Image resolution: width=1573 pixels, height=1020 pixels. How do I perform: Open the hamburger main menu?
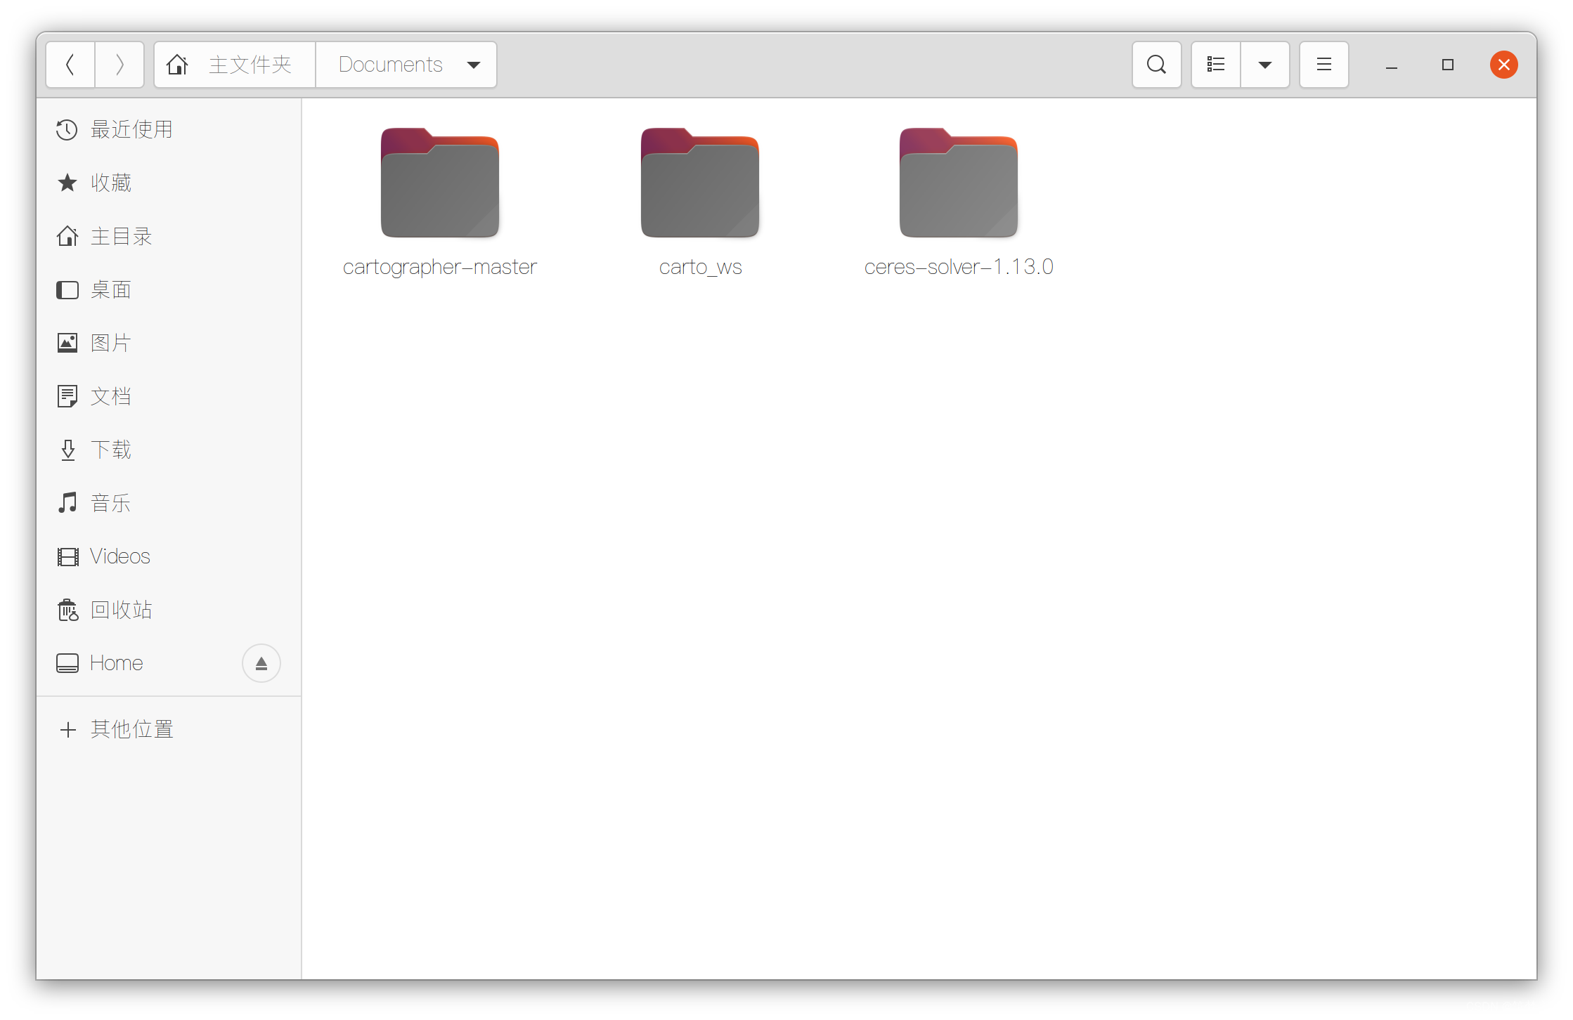point(1323,65)
